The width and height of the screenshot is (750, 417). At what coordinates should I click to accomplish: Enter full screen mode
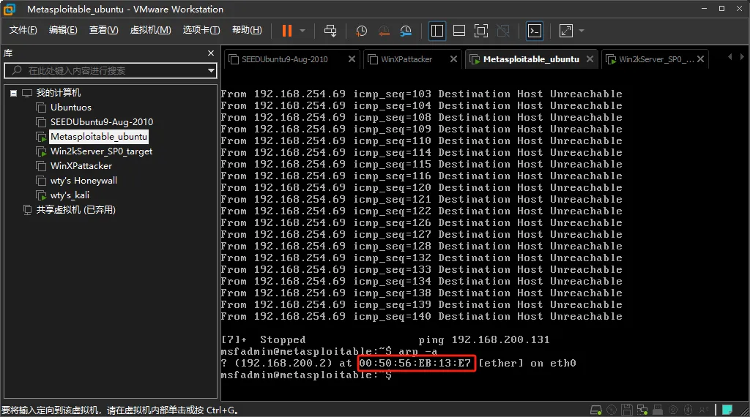pyautogui.click(x=481, y=31)
